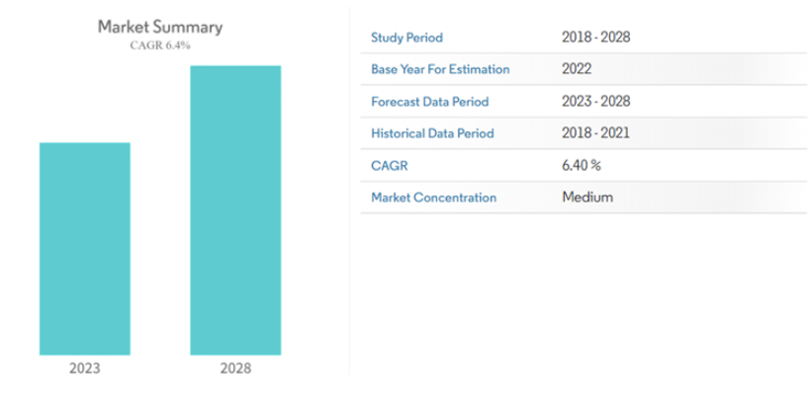Click the Medium concentration value

click(x=587, y=198)
